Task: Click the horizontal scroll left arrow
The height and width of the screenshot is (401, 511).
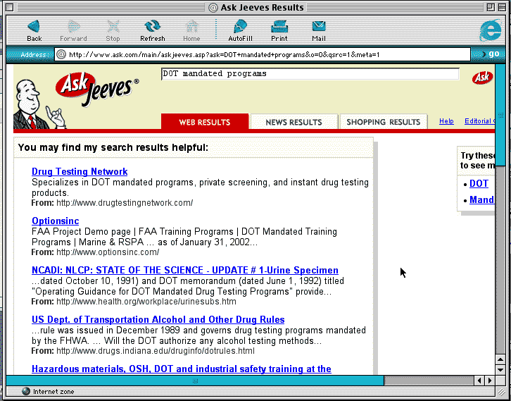Action: (x=479, y=381)
